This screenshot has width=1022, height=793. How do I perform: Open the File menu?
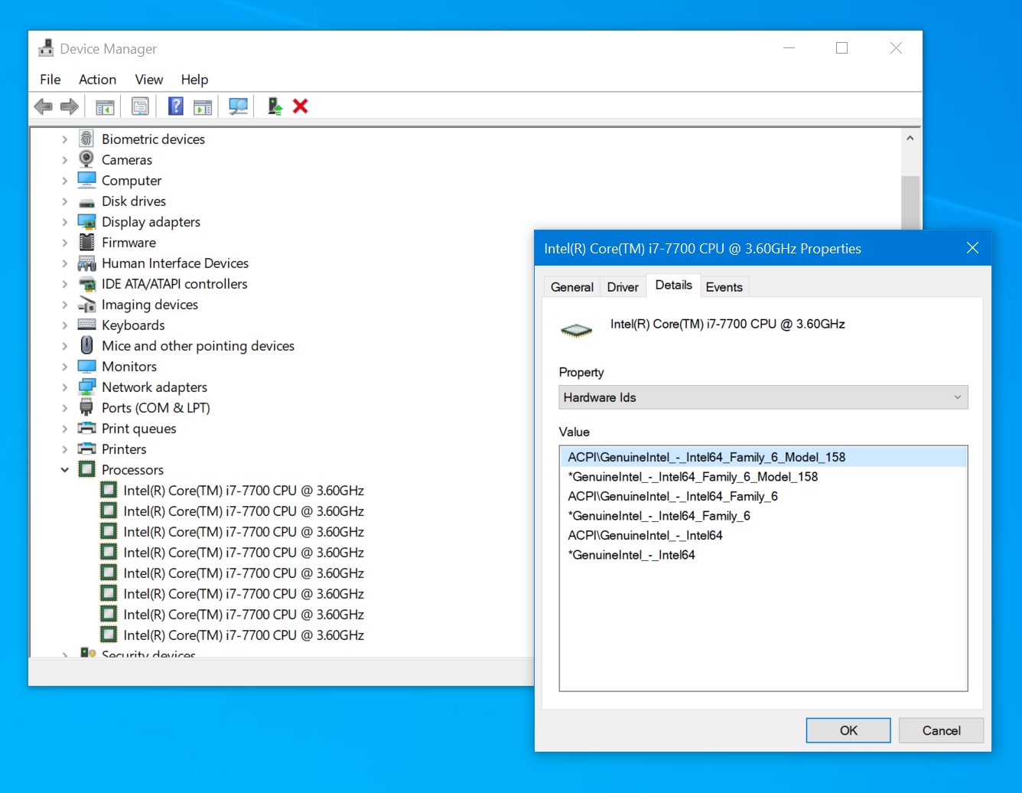coord(50,80)
